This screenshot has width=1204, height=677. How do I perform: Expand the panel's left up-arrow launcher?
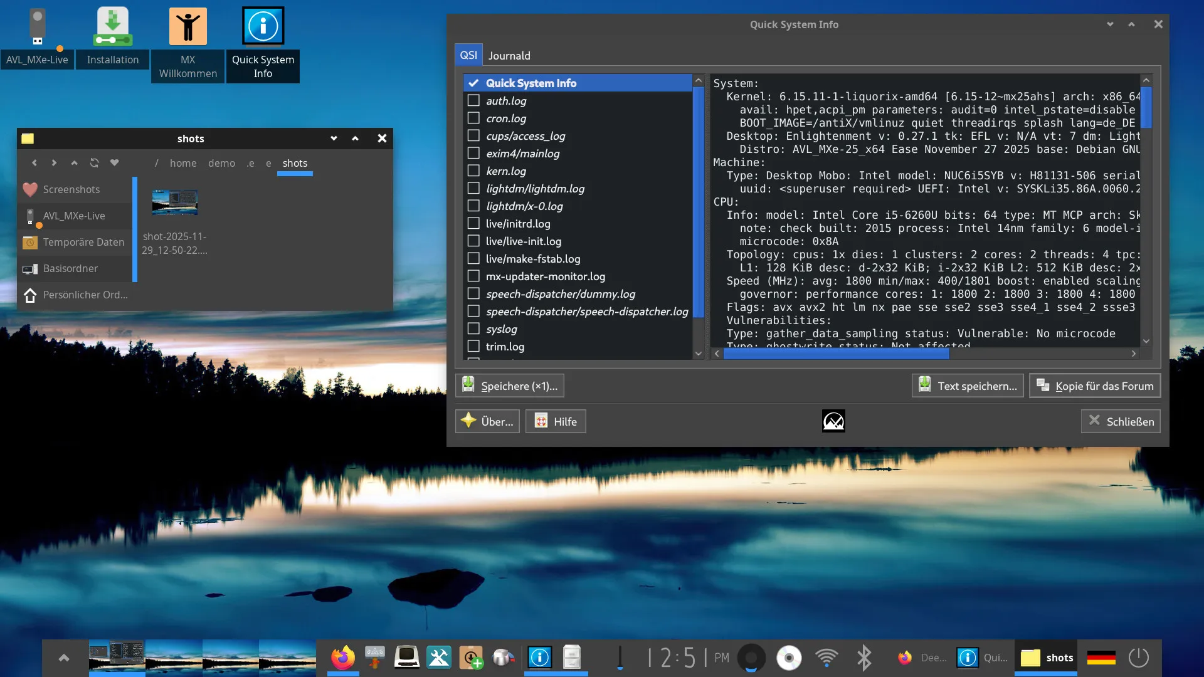click(63, 658)
